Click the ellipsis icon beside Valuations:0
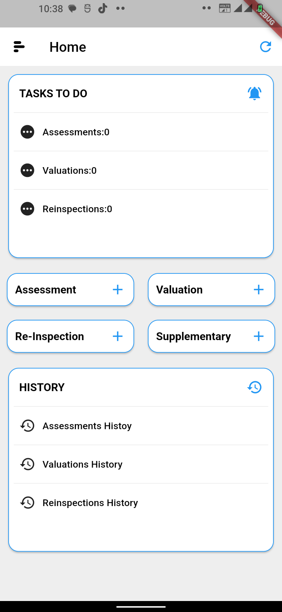This screenshot has width=282, height=612. click(x=27, y=170)
